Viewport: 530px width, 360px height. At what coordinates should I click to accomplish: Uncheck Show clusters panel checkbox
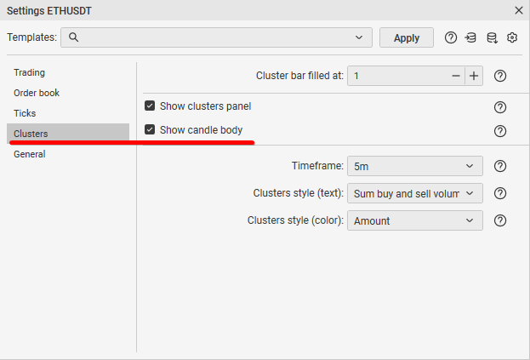coord(150,106)
